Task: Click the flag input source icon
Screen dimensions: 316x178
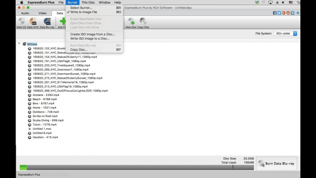Action: (x=291, y=3)
